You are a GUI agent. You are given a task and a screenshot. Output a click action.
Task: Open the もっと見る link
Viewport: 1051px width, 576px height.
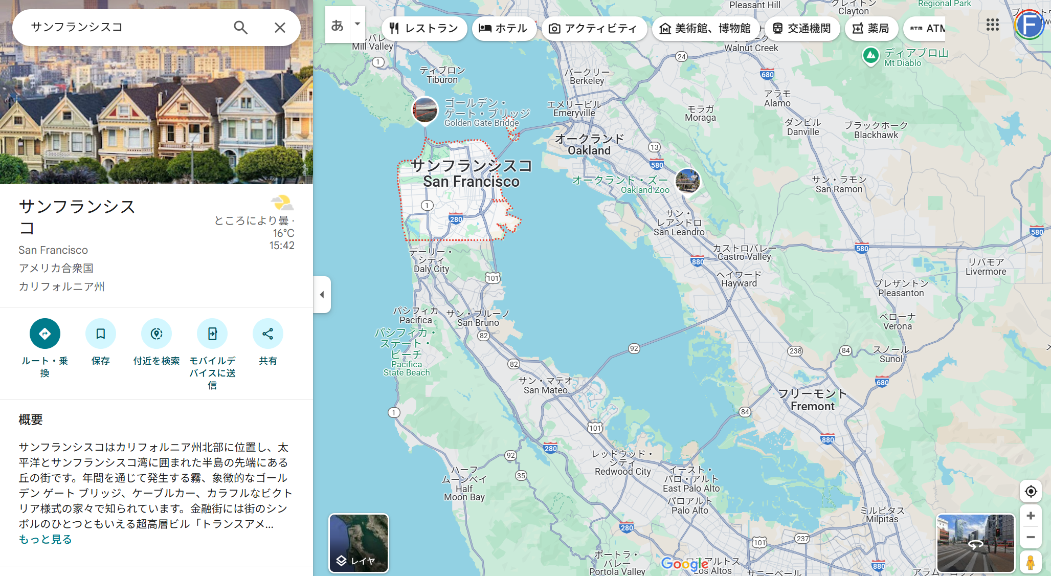coord(46,539)
